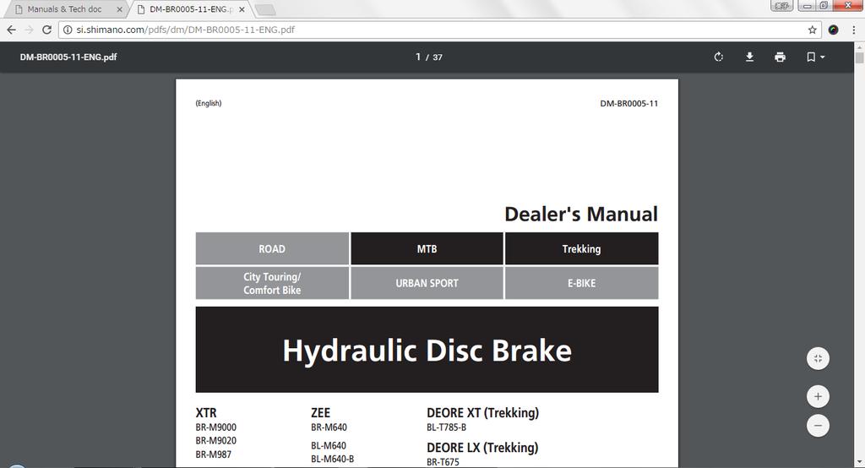
Task: Click the Hydraulic Disc Brake title banner
Action: 427,350
